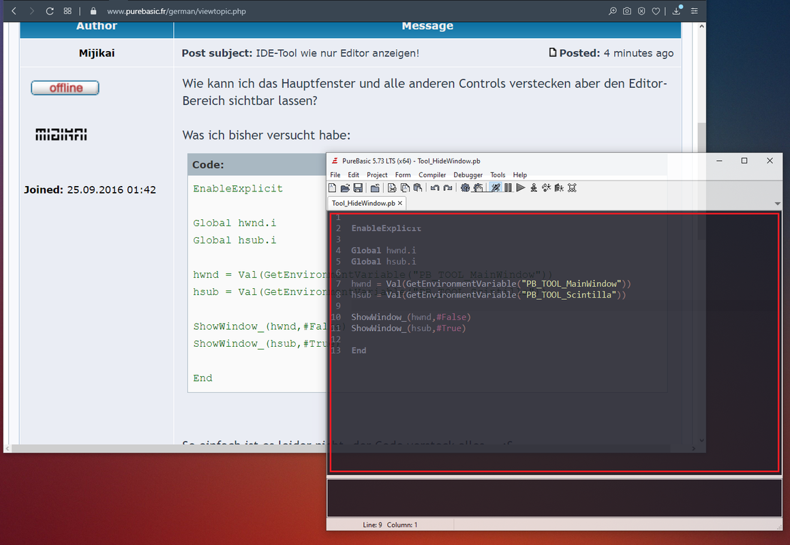Click the author name Mijikai

pos(97,53)
